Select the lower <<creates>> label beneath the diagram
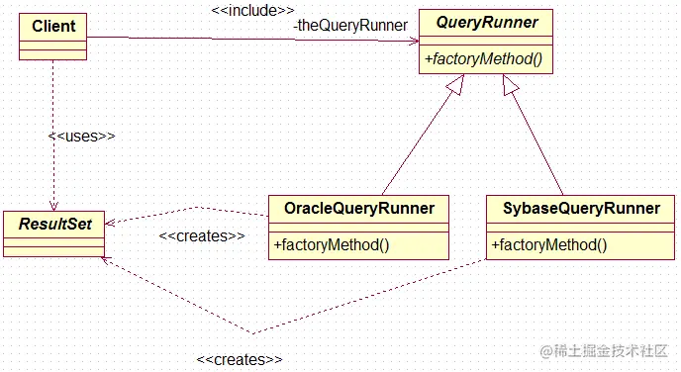Screen dimensions: 681x372 coord(240,359)
